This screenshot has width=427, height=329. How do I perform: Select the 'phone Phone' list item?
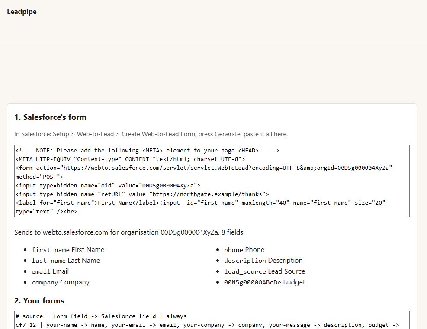pos(244,250)
